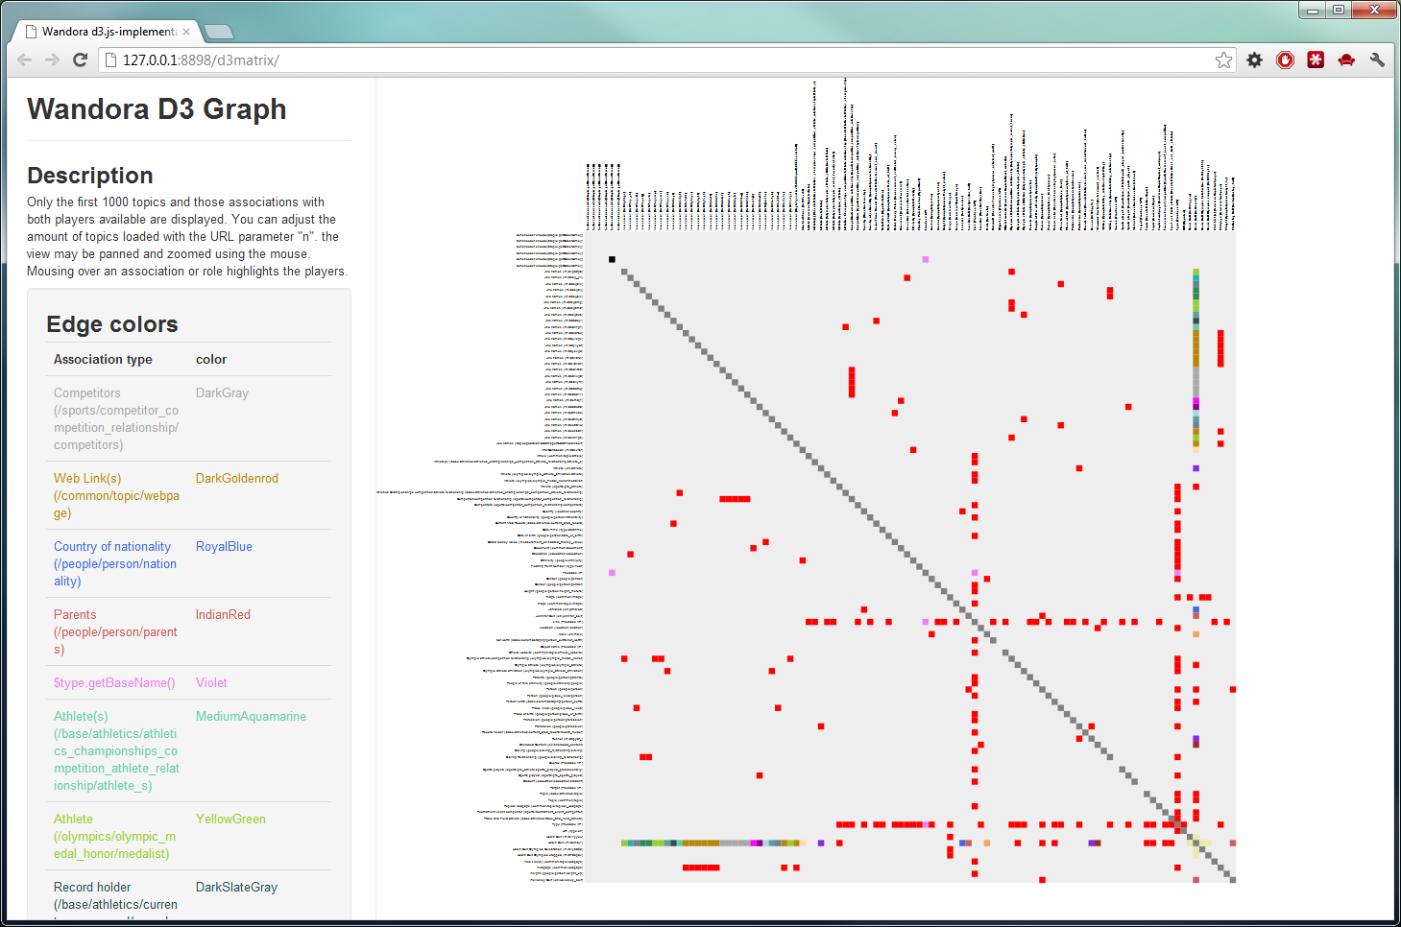The width and height of the screenshot is (1401, 927).
Task: Click the Web Link(s) association type row
Action: pos(116,495)
